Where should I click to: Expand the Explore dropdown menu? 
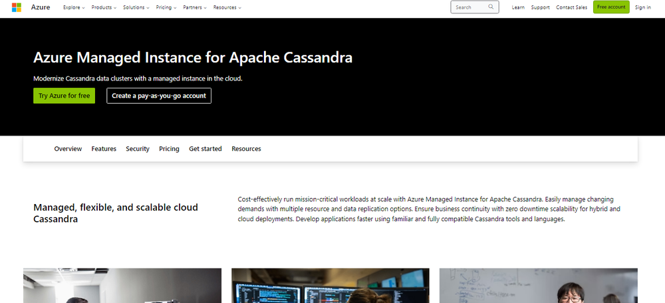coord(74,7)
